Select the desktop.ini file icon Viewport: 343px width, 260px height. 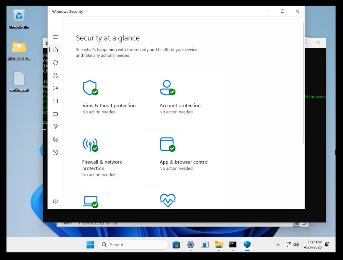(19, 82)
